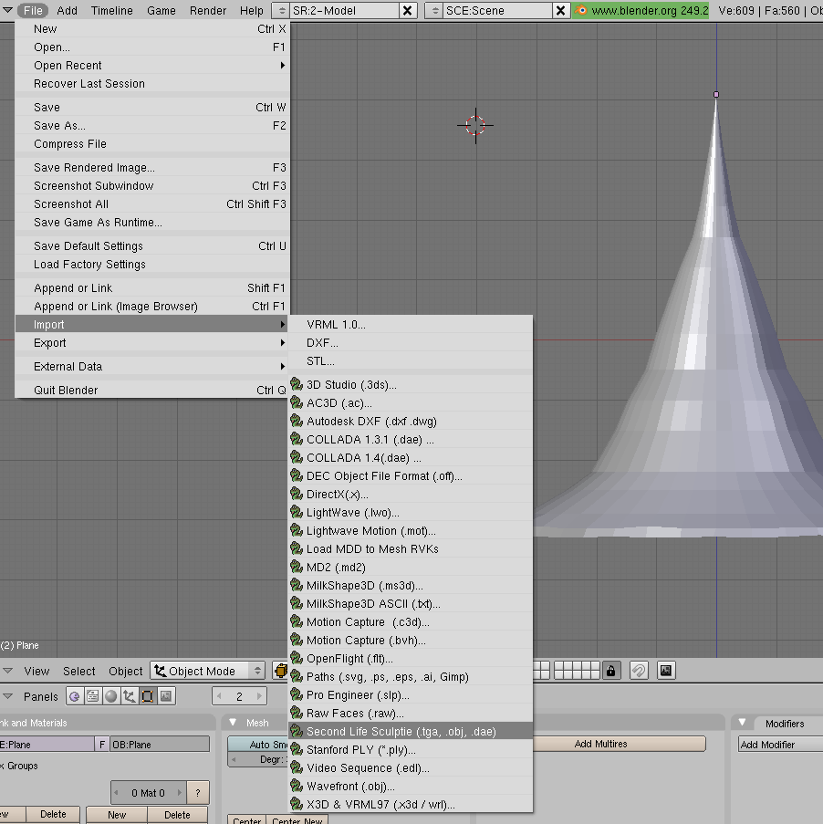Click the icon beside Raw Faces (.raw)
The height and width of the screenshot is (824, 823).
(x=297, y=713)
